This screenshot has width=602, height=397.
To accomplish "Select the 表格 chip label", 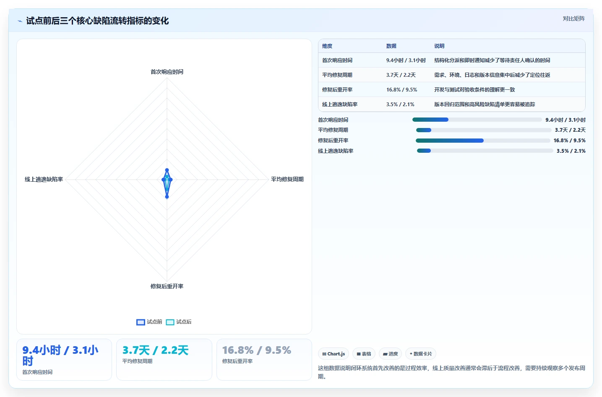I will [366, 354].
